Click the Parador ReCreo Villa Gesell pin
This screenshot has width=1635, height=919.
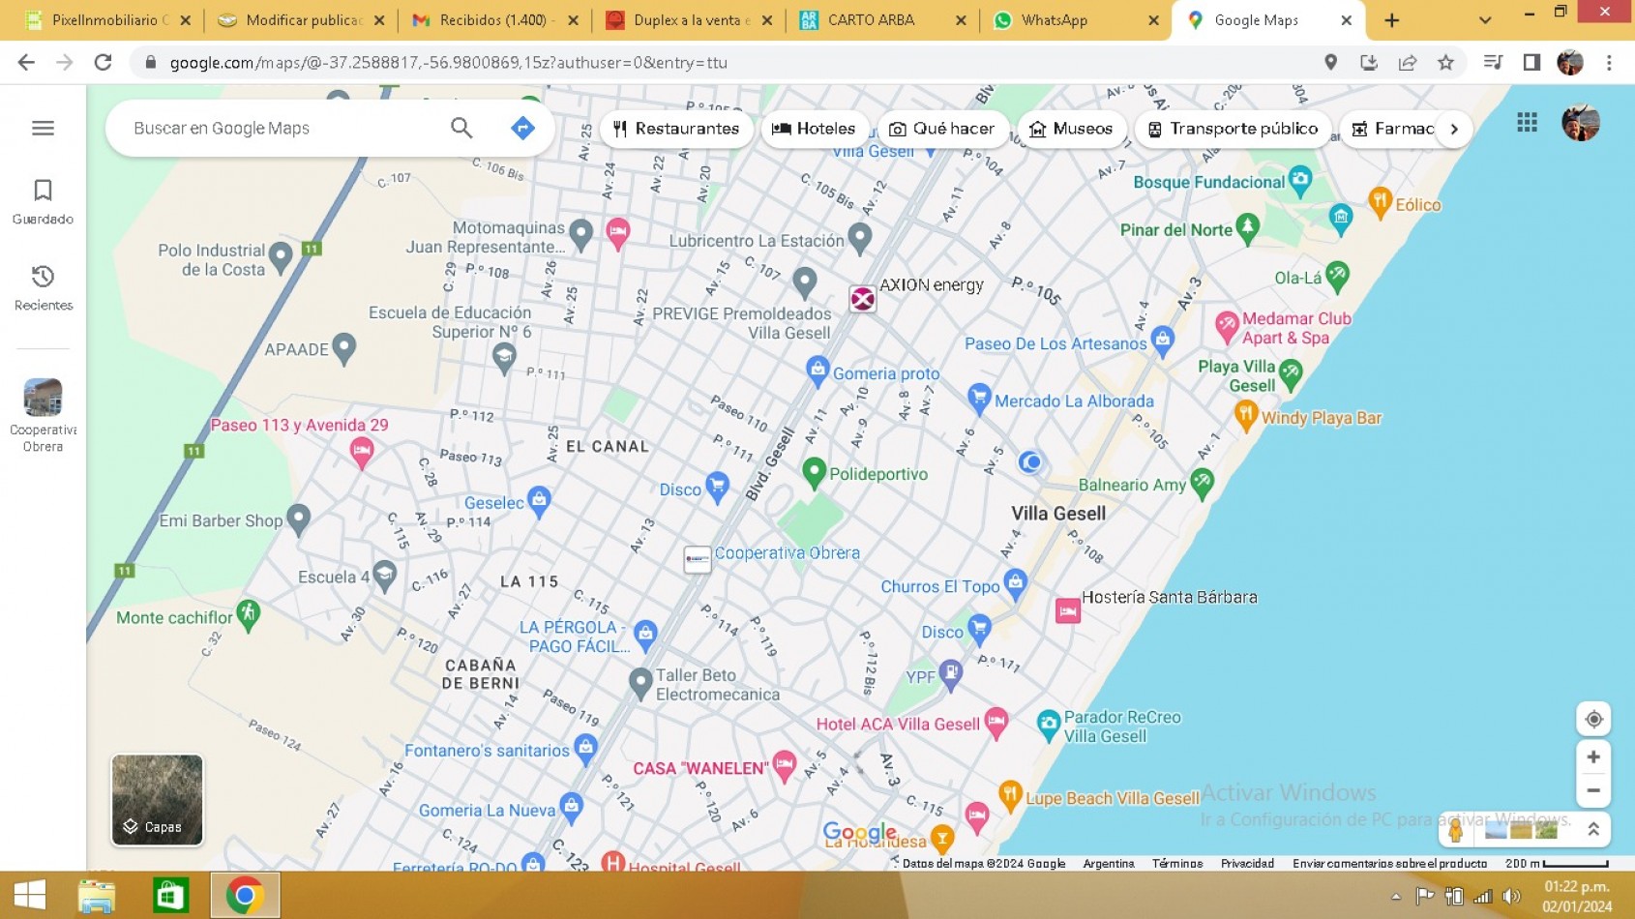[1048, 725]
